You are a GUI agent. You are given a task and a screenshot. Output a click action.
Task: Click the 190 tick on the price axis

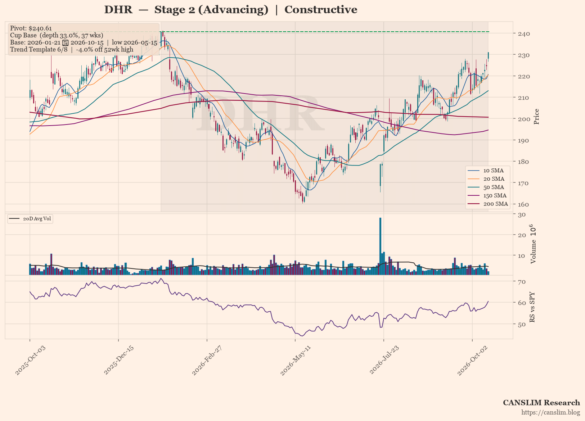tap(523, 140)
